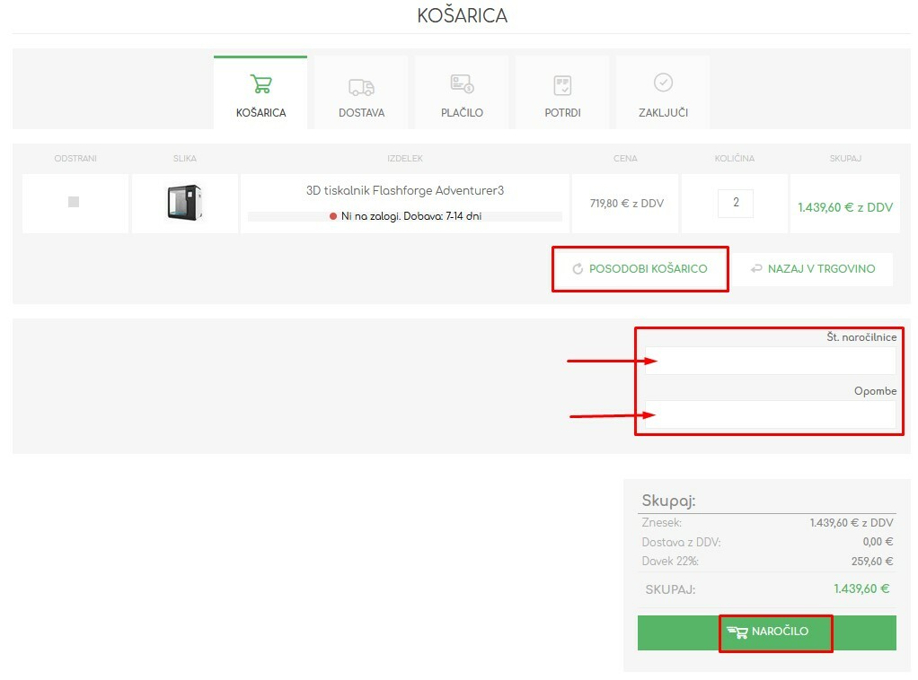Click into the Opombe text field
Image resolution: width=918 pixels, height=680 pixels.
click(x=770, y=414)
